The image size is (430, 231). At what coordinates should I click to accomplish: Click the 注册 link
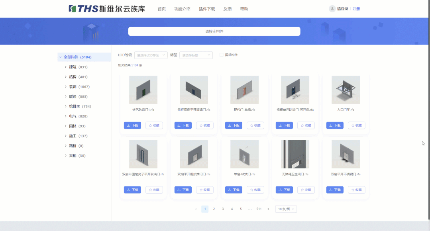pyautogui.click(x=355, y=8)
